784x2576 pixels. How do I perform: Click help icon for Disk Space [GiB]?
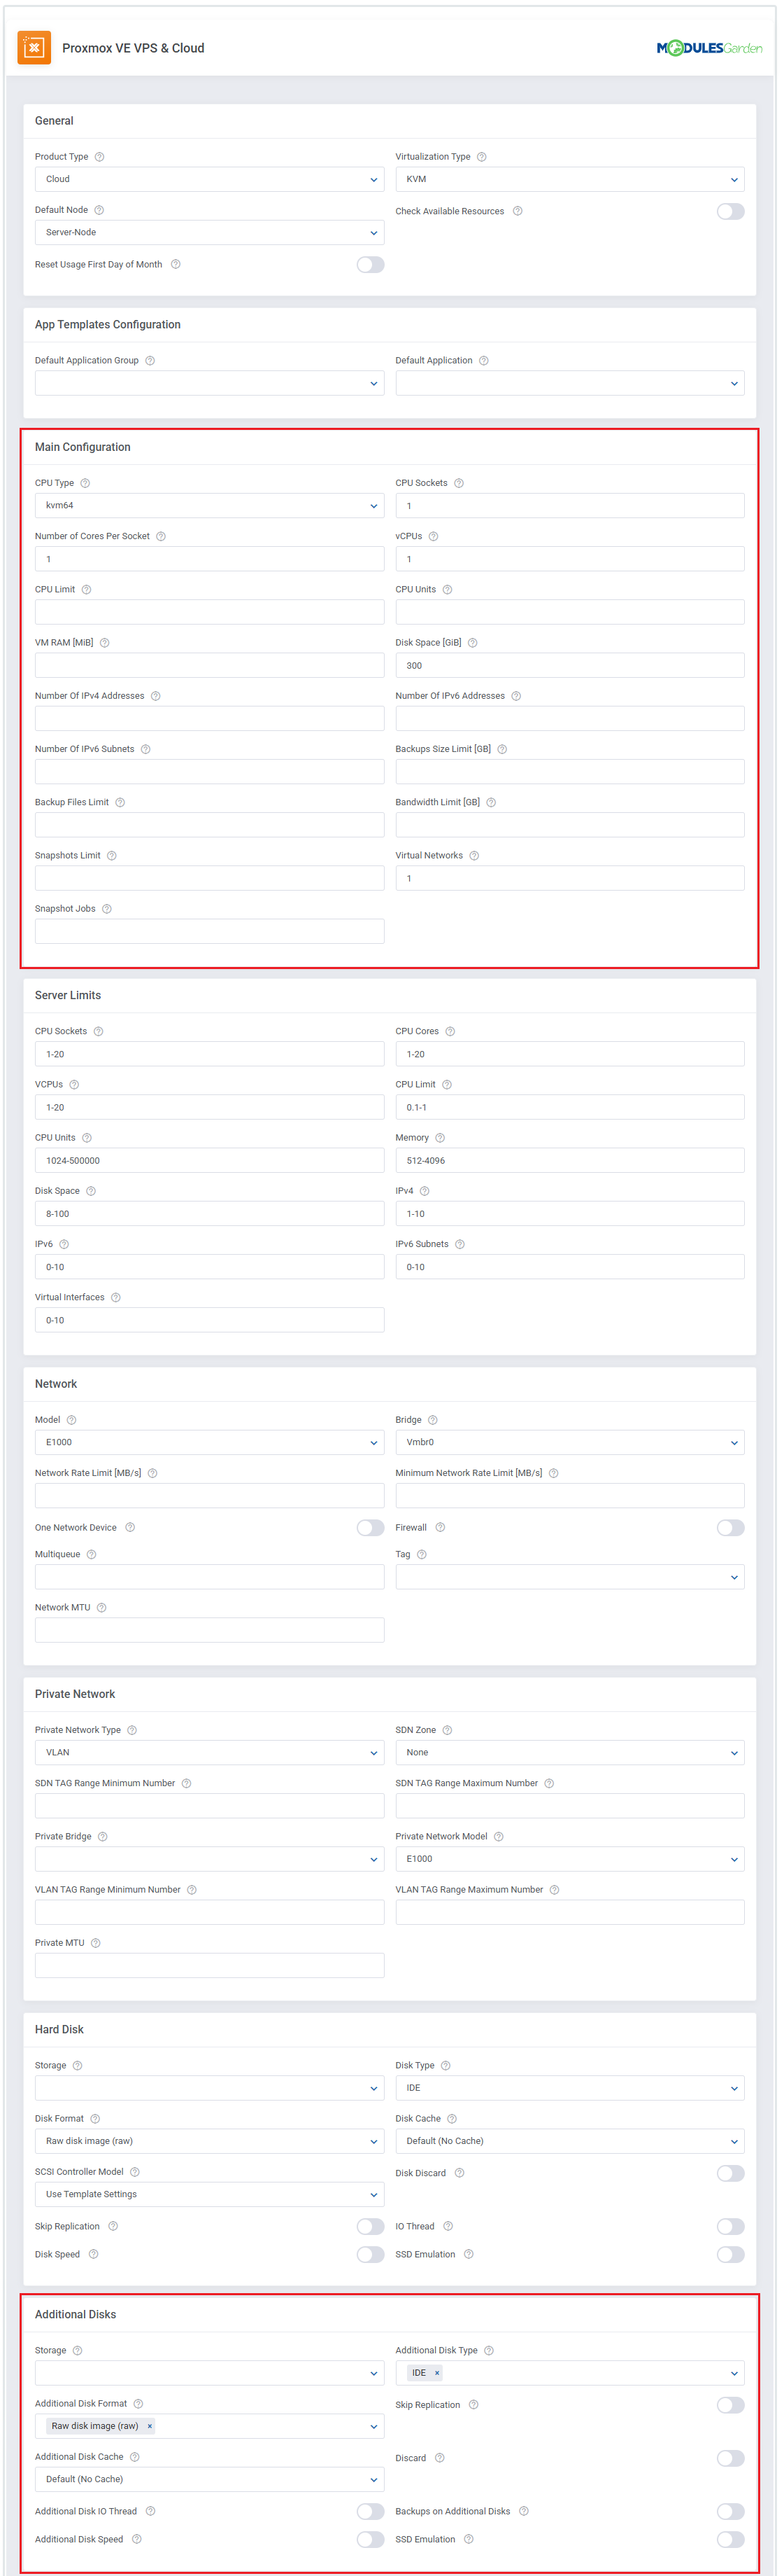coord(472,643)
